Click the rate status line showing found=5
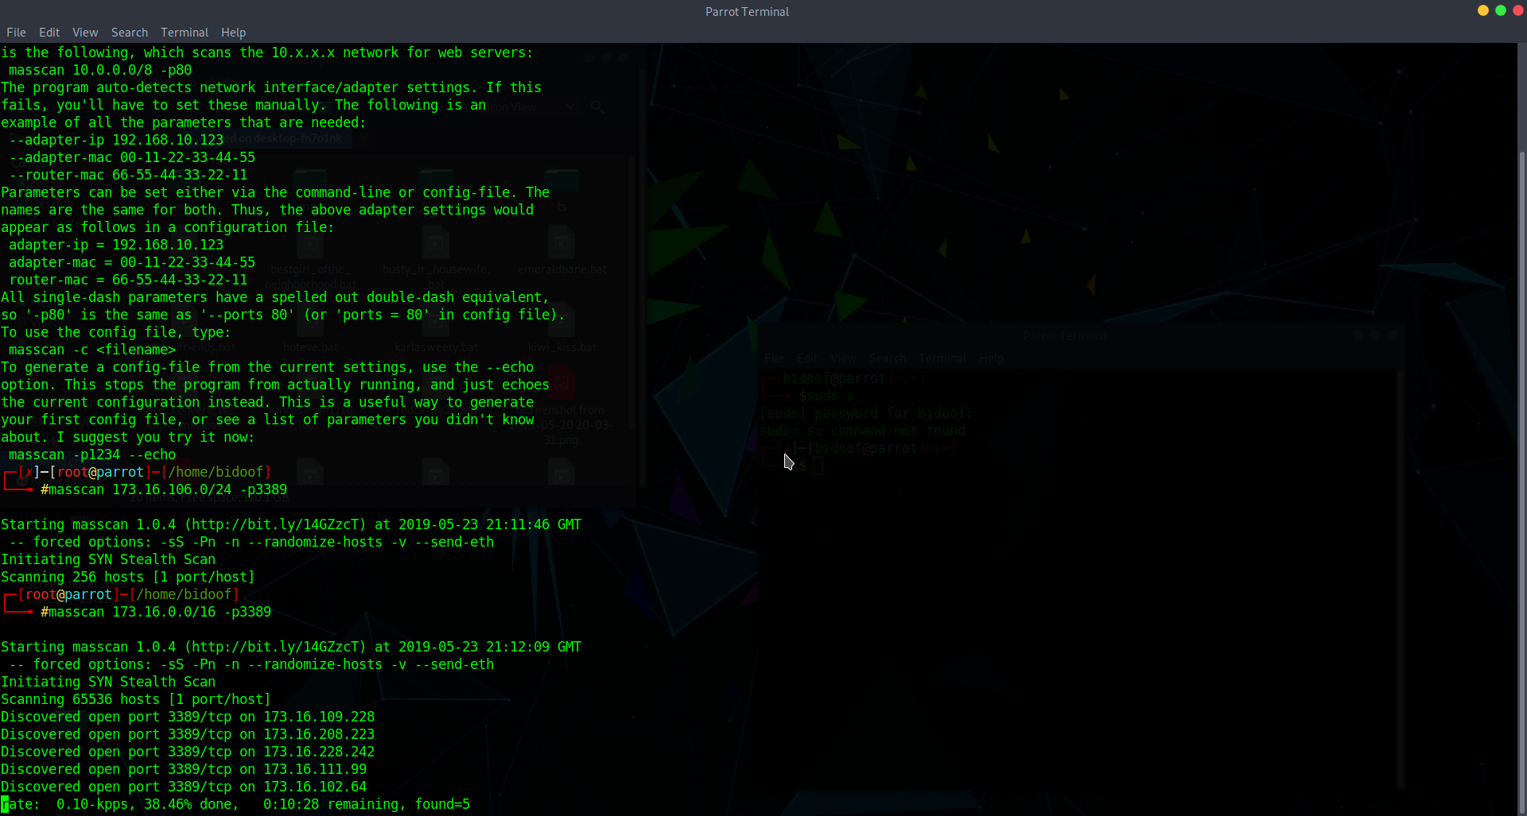Screen dimensions: 1527x816 click(235, 804)
